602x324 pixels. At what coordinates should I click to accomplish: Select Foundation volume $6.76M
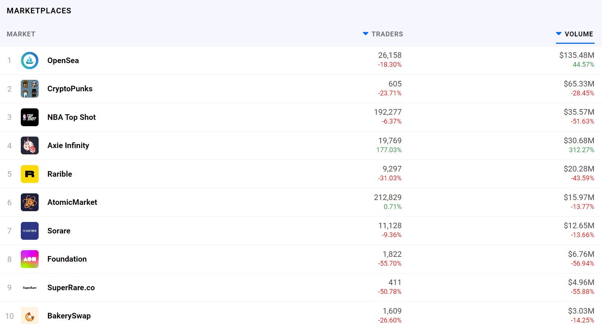coord(581,254)
